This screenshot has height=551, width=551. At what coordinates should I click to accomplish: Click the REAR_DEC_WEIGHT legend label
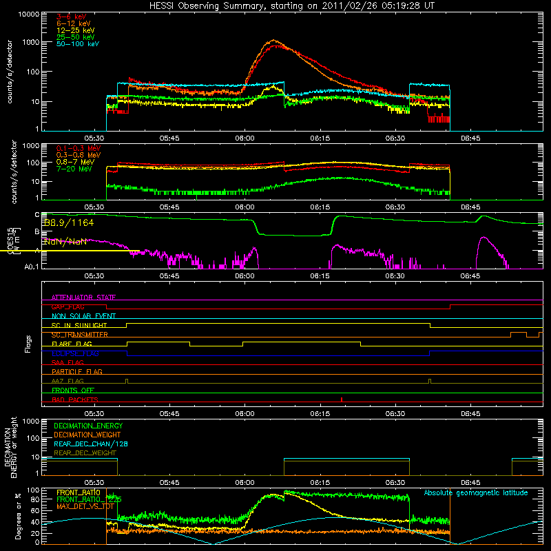coord(85,453)
